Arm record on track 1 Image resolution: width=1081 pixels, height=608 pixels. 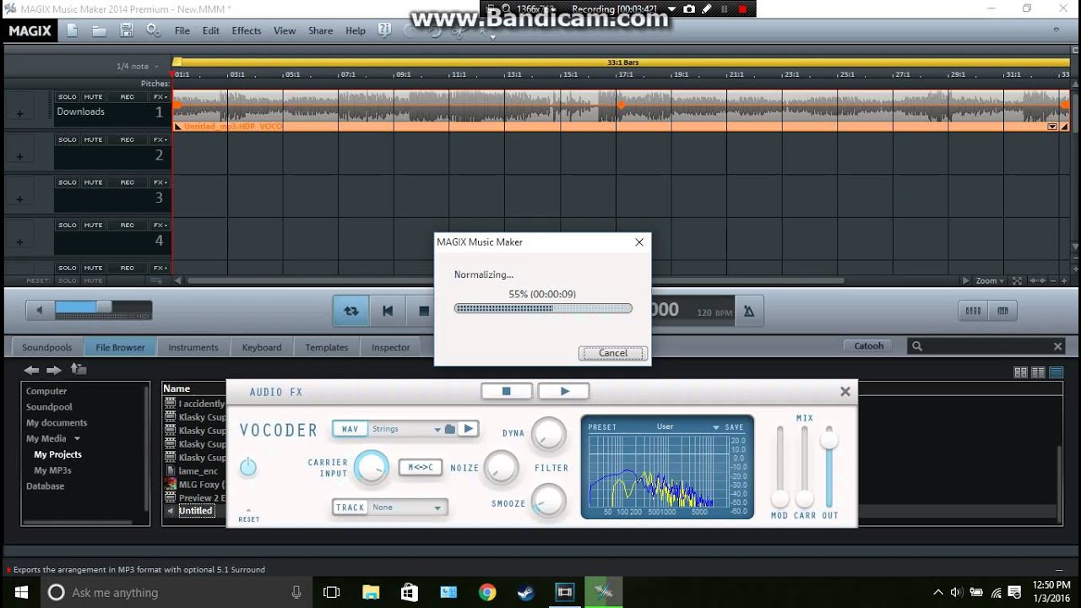[128, 97]
